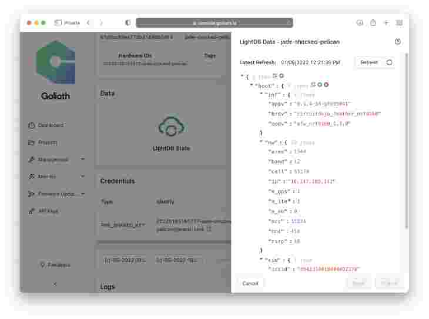Click the "rsrp" value
Viewport: 429px width, 319px height.
click(x=297, y=241)
